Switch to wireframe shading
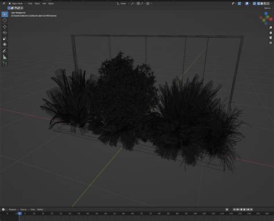The image size is (274, 221). [x=258, y=3]
